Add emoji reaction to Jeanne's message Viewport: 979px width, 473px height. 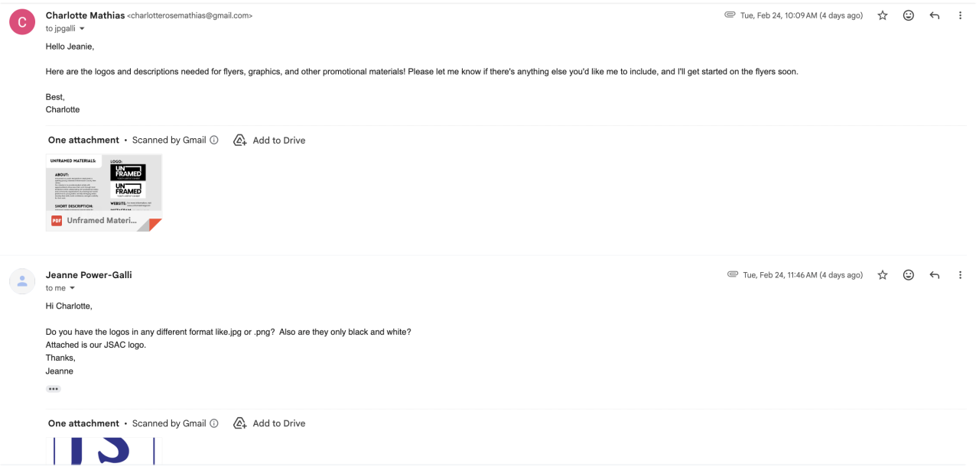[x=909, y=275]
